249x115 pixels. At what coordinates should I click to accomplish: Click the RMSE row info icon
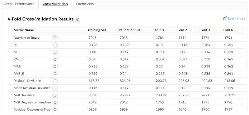pos(55,59)
